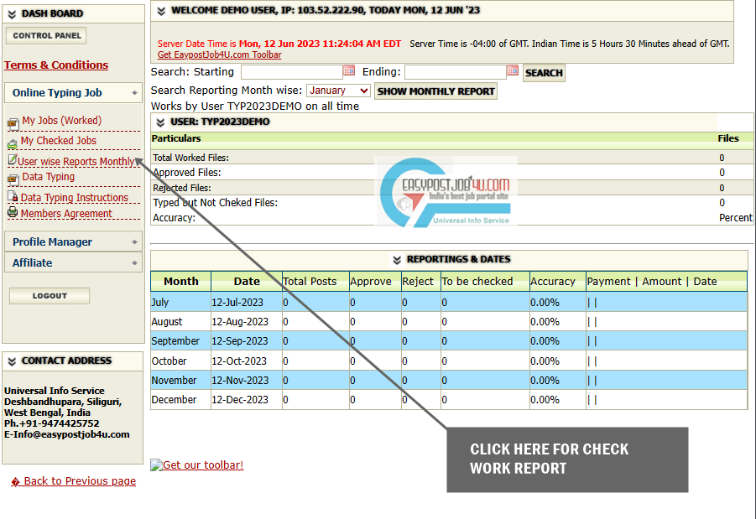Open the Terms & Conditions link

point(56,65)
